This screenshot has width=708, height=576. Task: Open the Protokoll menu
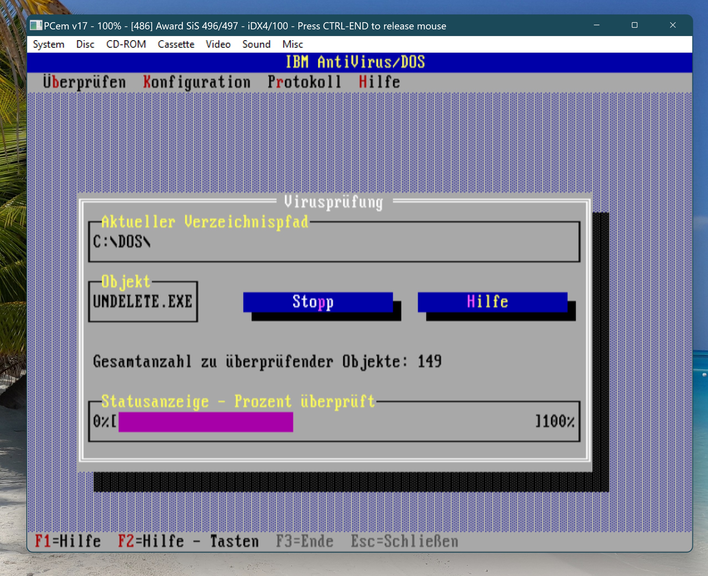coord(304,82)
